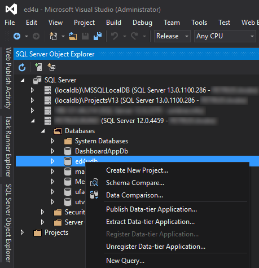The image size is (259, 268).
Task: Collapse the SQL Server root node
Action: coord(23,80)
